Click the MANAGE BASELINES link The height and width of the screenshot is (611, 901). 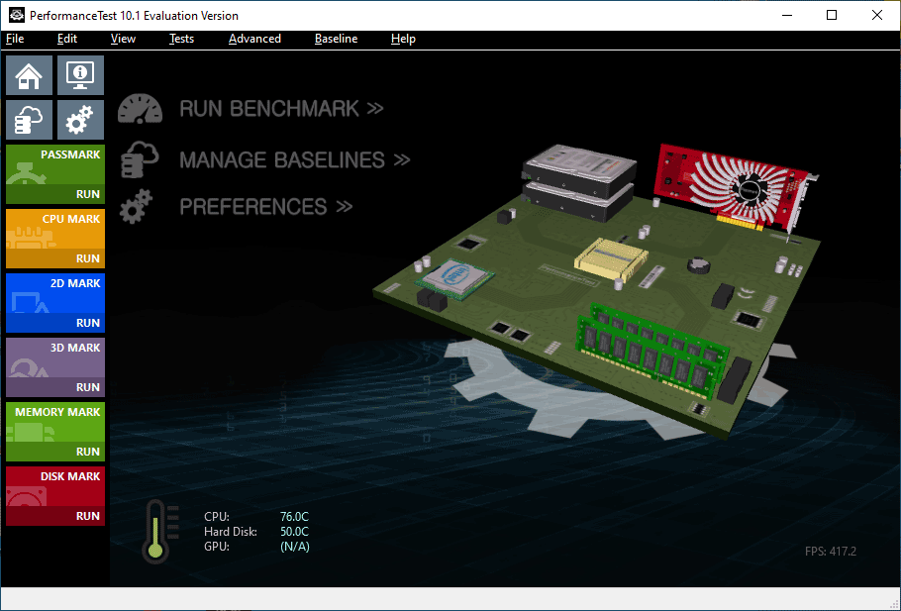click(x=295, y=159)
